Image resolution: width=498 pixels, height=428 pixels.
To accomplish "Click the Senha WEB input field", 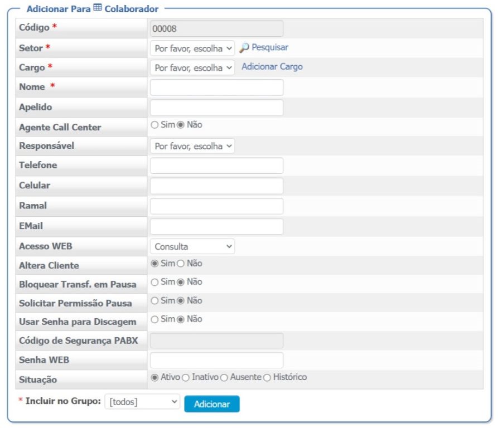I will point(216,361).
